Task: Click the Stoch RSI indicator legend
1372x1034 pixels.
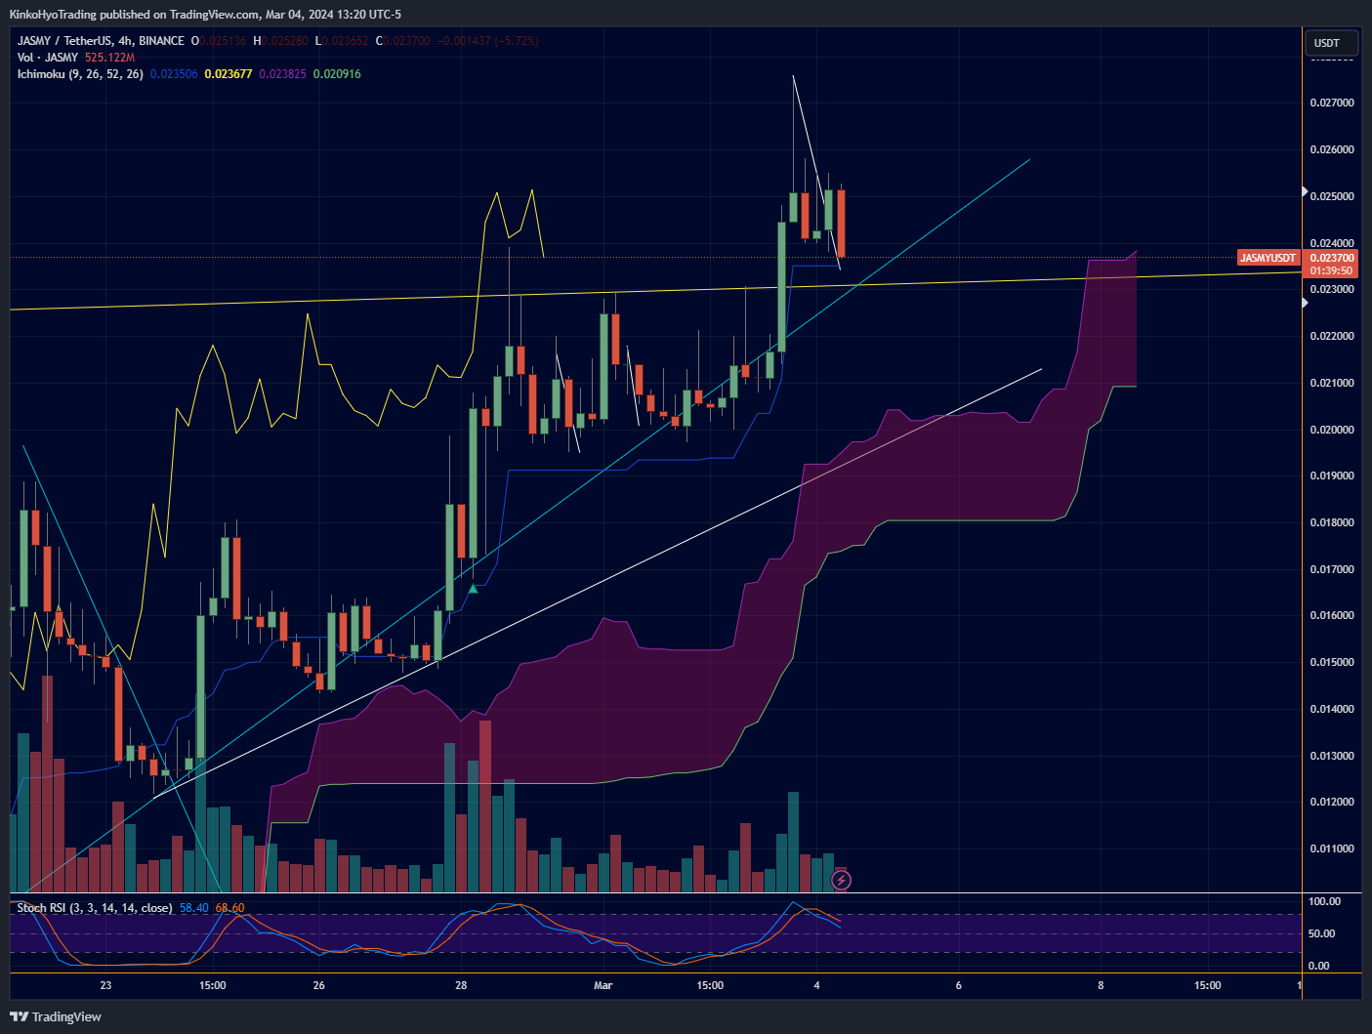Action: tap(95, 908)
